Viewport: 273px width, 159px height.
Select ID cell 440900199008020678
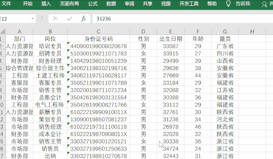98,46
